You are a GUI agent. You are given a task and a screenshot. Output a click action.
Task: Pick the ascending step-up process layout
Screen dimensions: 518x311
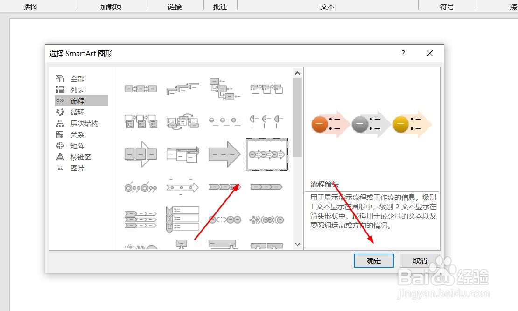(182, 89)
